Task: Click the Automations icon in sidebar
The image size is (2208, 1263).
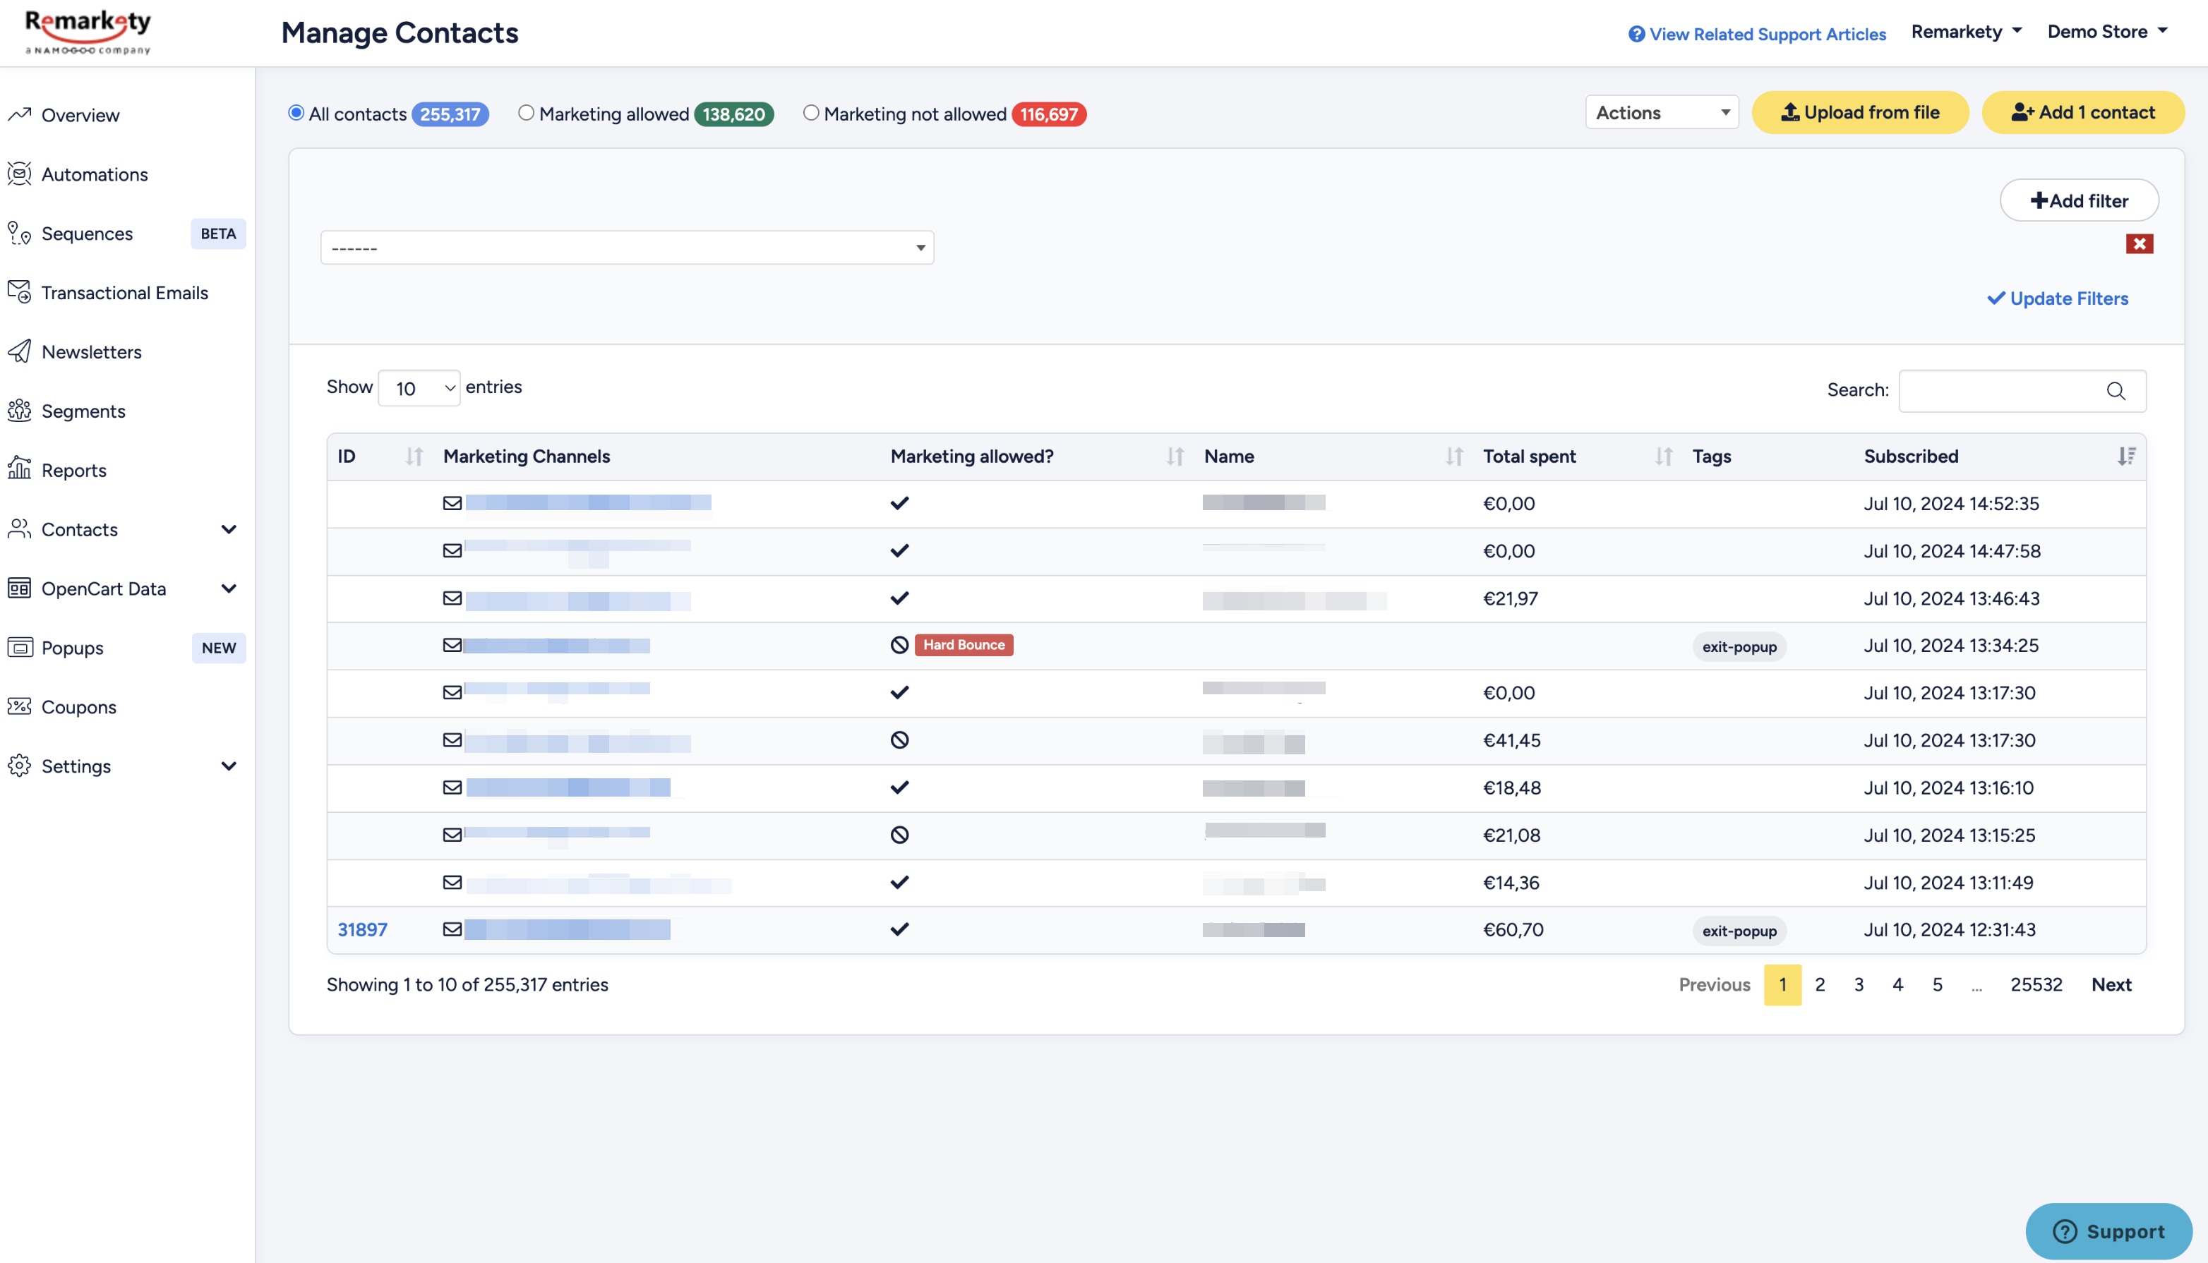Action: pyautogui.click(x=19, y=174)
